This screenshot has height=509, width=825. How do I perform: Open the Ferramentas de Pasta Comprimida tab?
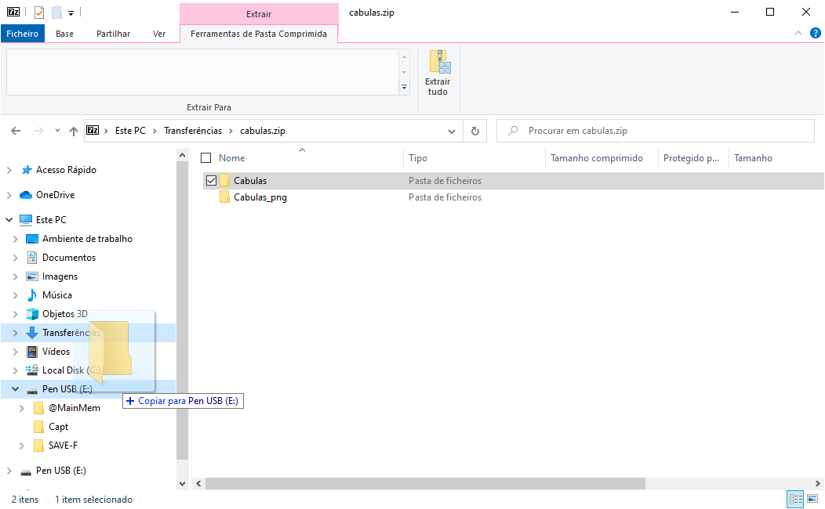click(x=259, y=33)
